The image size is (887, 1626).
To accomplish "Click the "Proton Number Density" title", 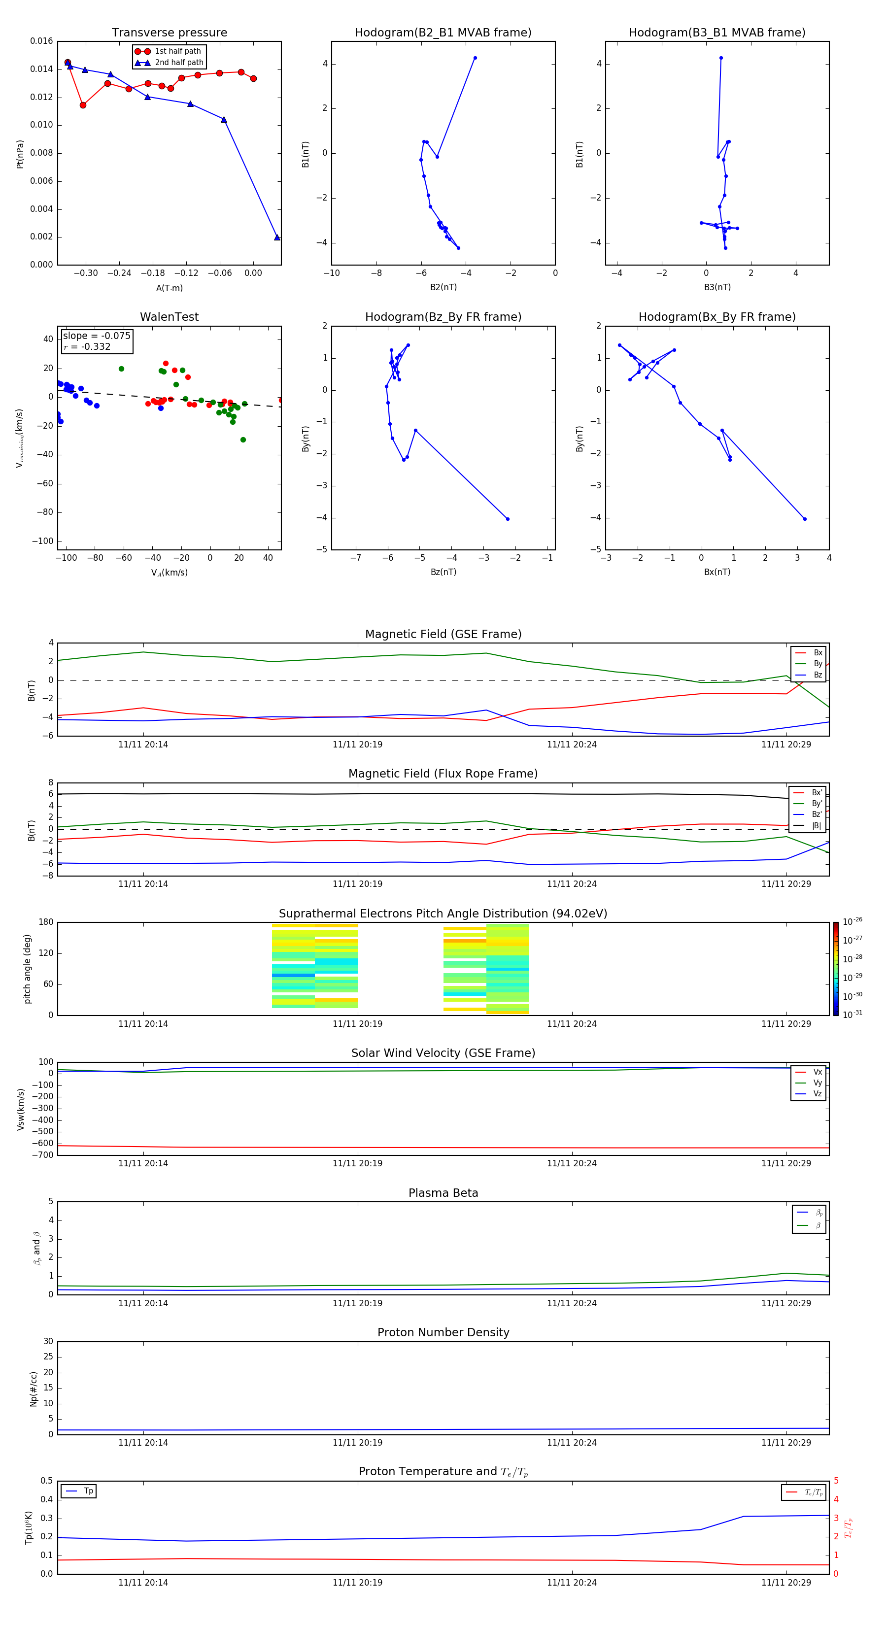I will coord(443,1332).
